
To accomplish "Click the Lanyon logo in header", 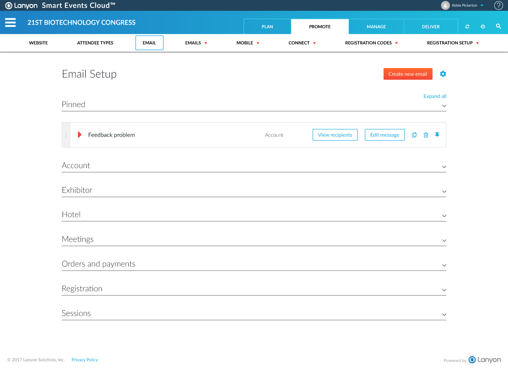I will (x=21, y=5).
